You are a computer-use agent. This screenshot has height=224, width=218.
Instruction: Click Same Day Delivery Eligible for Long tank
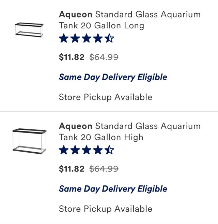coord(113,77)
